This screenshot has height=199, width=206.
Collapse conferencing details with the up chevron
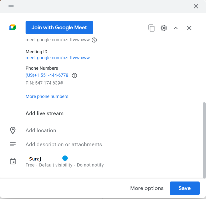point(176,28)
